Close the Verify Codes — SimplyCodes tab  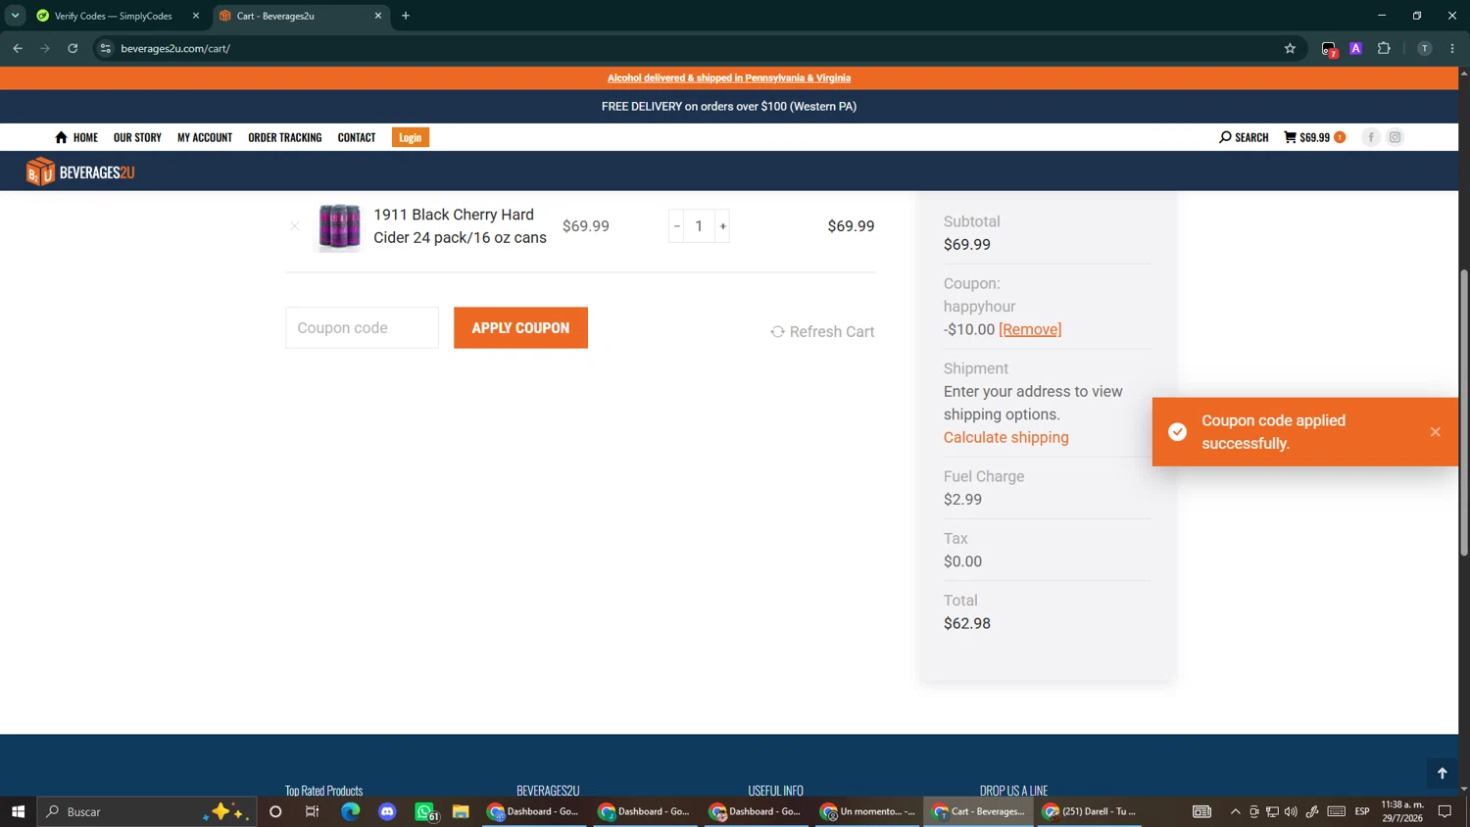(196, 16)
